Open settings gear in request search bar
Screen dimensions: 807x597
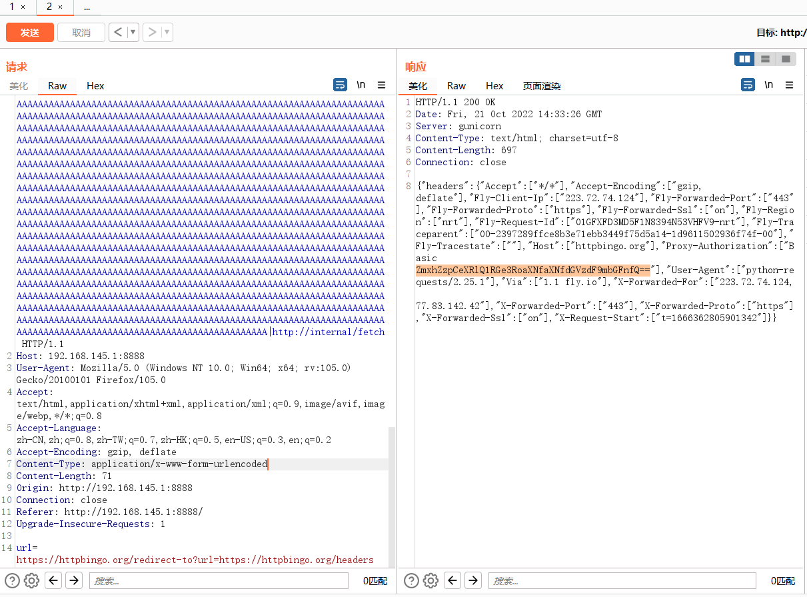click(x=32, y=580)
